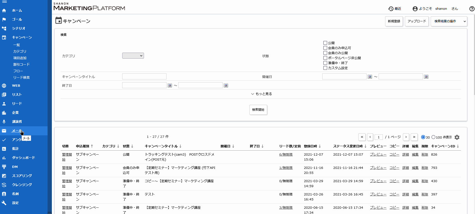The image size is (475, 214).
Task: Click the person icon for リード
Action: 4,104
